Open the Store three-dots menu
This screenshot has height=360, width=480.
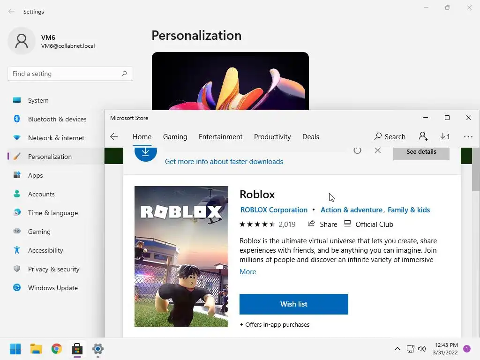click(468, 137)
